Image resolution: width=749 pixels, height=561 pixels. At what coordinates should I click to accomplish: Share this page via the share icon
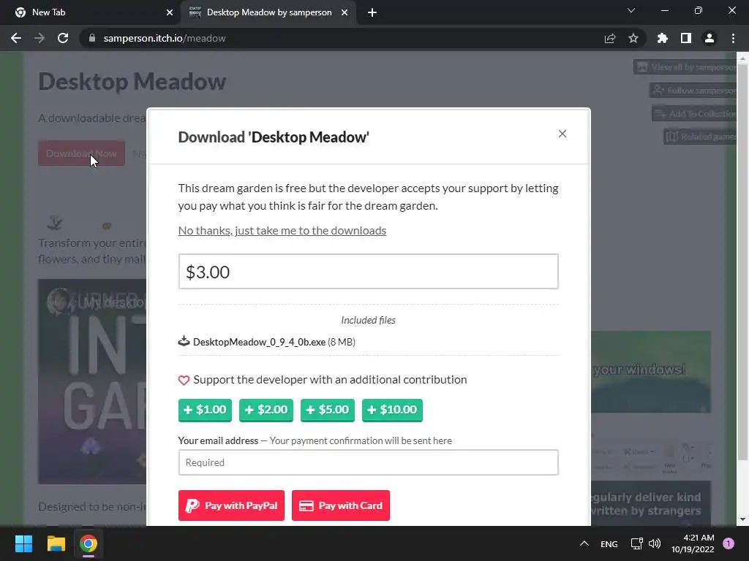[x=610, y=38]
